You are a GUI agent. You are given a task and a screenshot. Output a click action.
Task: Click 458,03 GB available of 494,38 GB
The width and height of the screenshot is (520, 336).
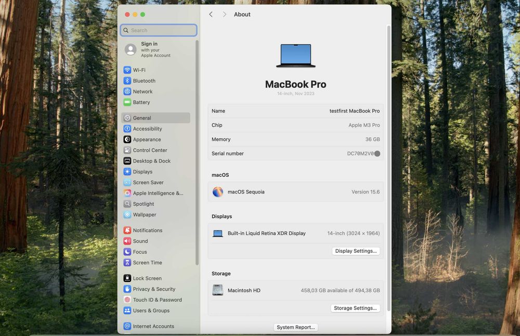[x=340, y=291]
